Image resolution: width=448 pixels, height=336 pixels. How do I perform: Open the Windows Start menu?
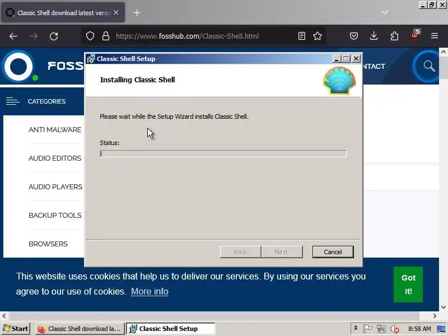pos(16,329)
